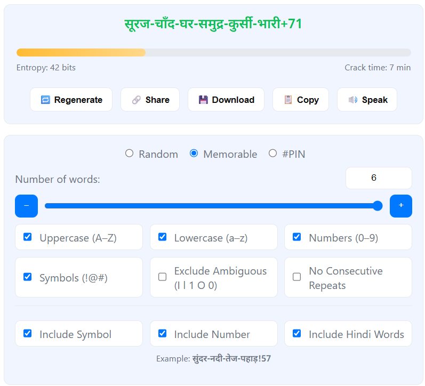Select the #PIN mode radio button
This screenshot has width=425, height=386.
[x=272, y=154]
